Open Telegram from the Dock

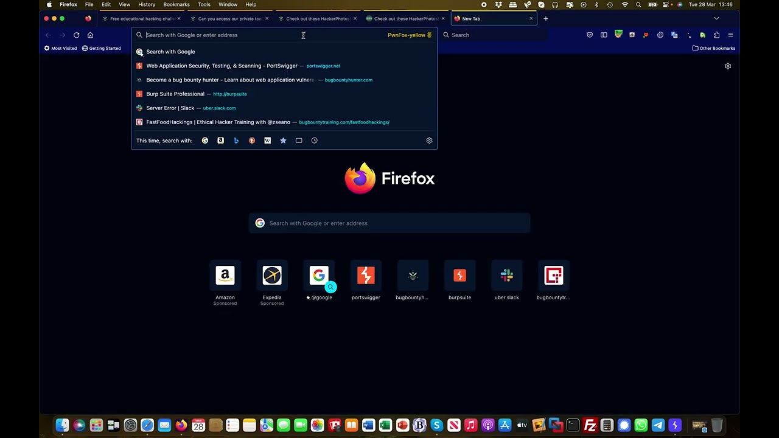pos(658,425)
